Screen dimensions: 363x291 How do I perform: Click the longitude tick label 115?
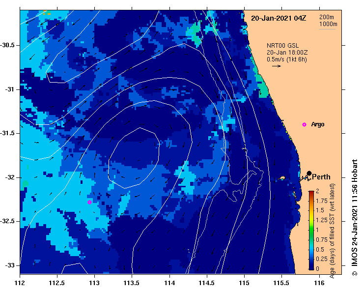(x=244, y=283)
